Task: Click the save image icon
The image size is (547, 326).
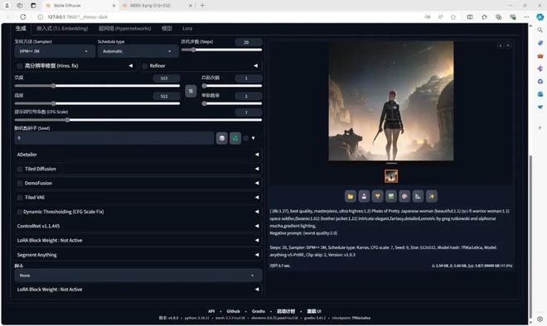Action: coord(364,196)
